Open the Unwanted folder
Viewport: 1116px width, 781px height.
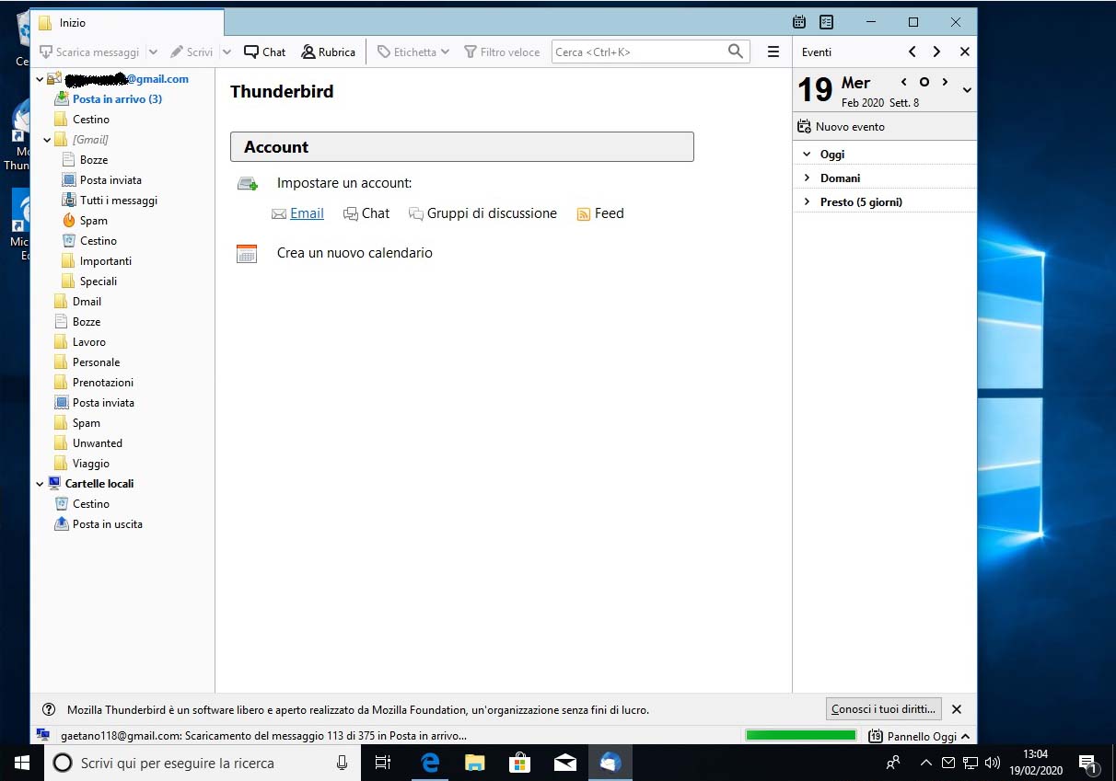coord(98,443)
